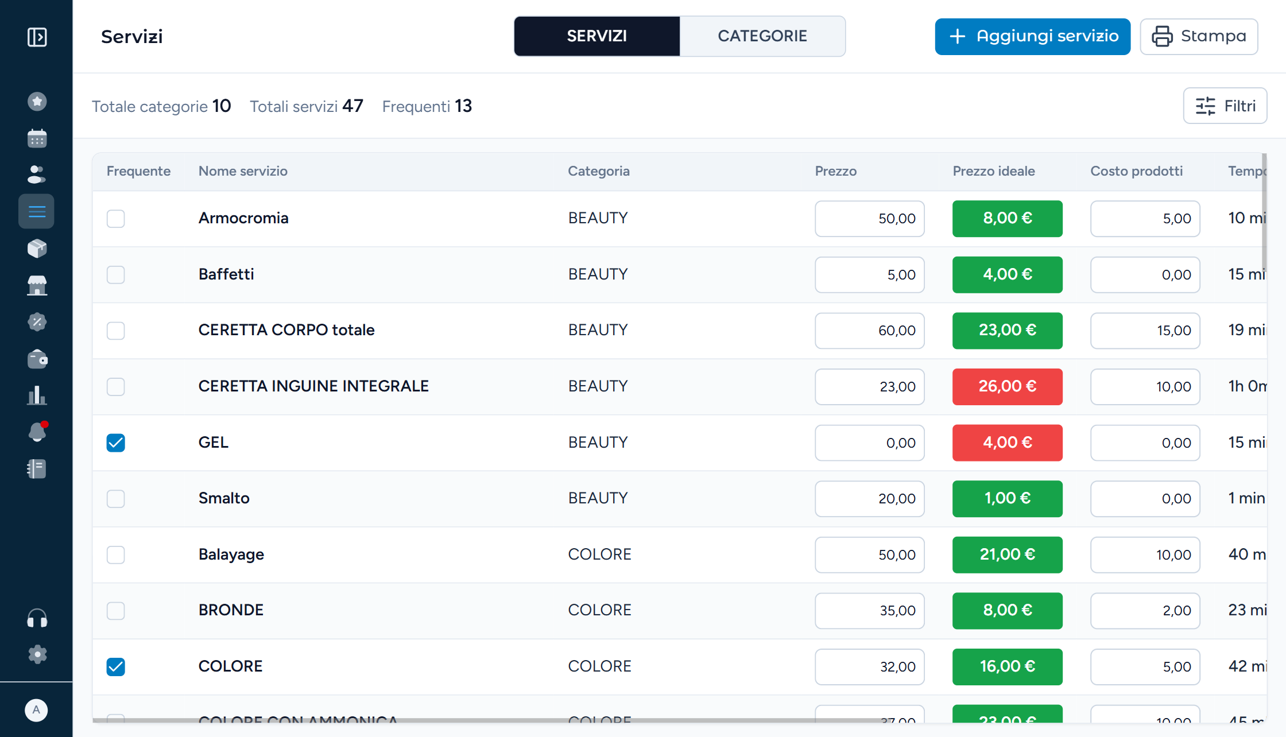This screenshot has height=737, width=1286.
Task: Check the Frequente box for BRONDE
Action: pyautogui.click(x=115, y=610)
